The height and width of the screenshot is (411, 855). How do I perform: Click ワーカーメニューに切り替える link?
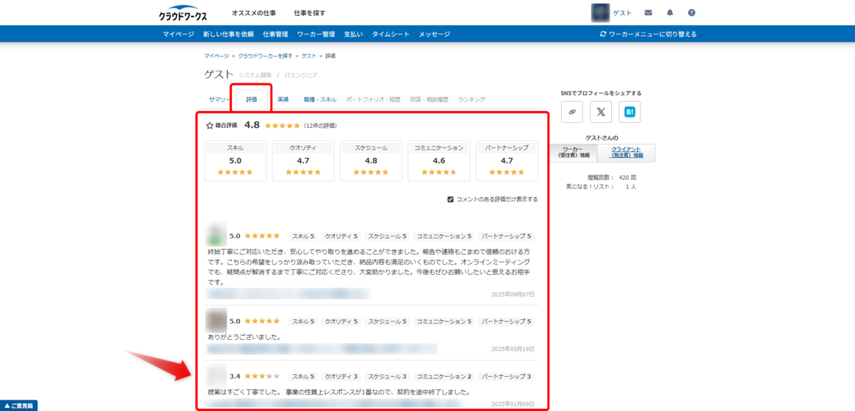click(x=648, y=34)
